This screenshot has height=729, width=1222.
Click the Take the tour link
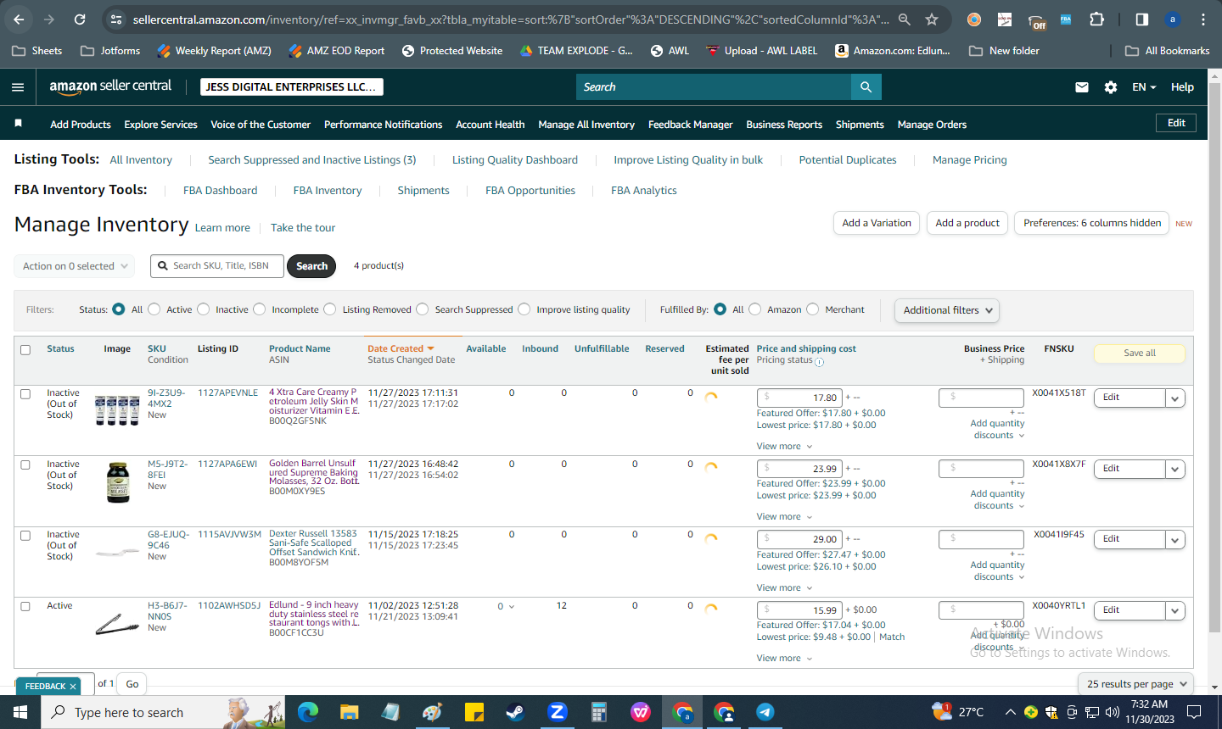(x=303, y=228)
